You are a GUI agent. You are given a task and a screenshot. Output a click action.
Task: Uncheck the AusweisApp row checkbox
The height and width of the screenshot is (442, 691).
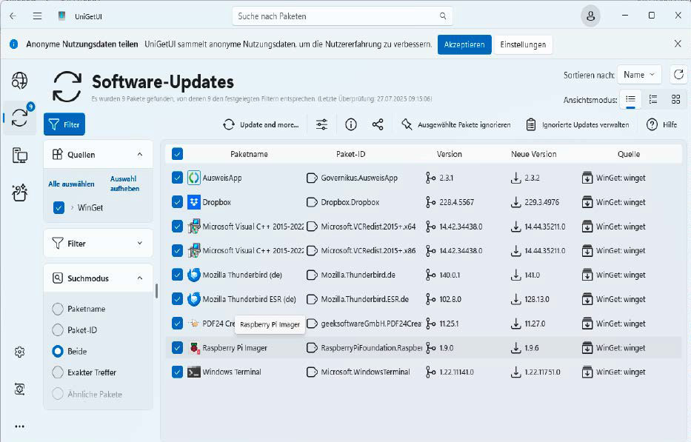[177, 178]
